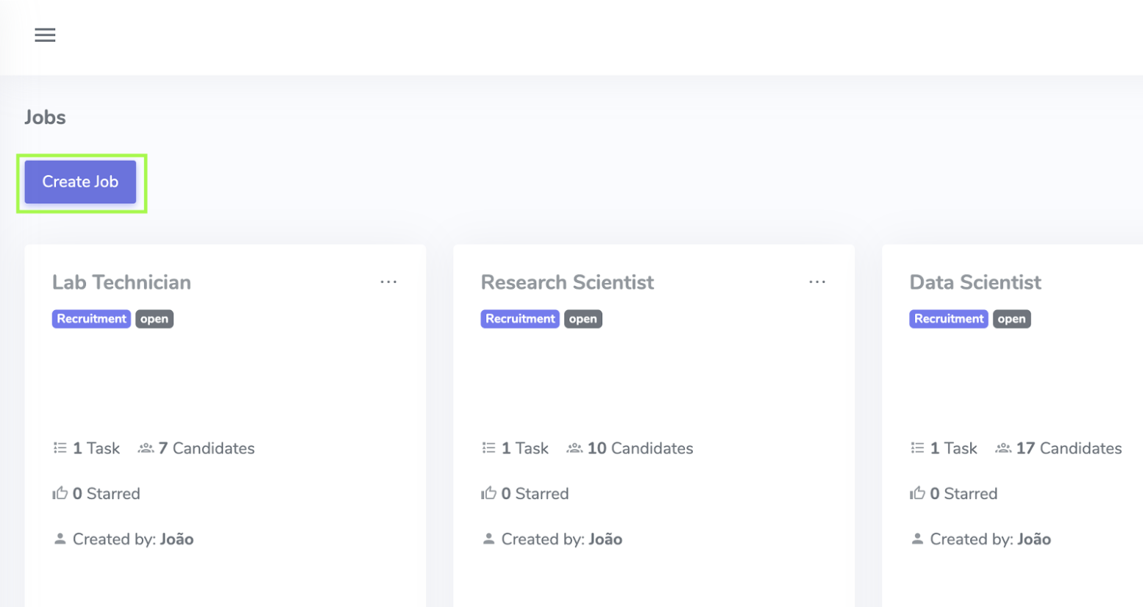Viewport: 1143px width, 607px height.
Task: Click Recruitment tag on Lab Technician card
Action: [x=91, y=319]
